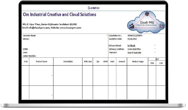Click the bar chart icon in the logo
The image size is (188, 110).
[132, 26]
